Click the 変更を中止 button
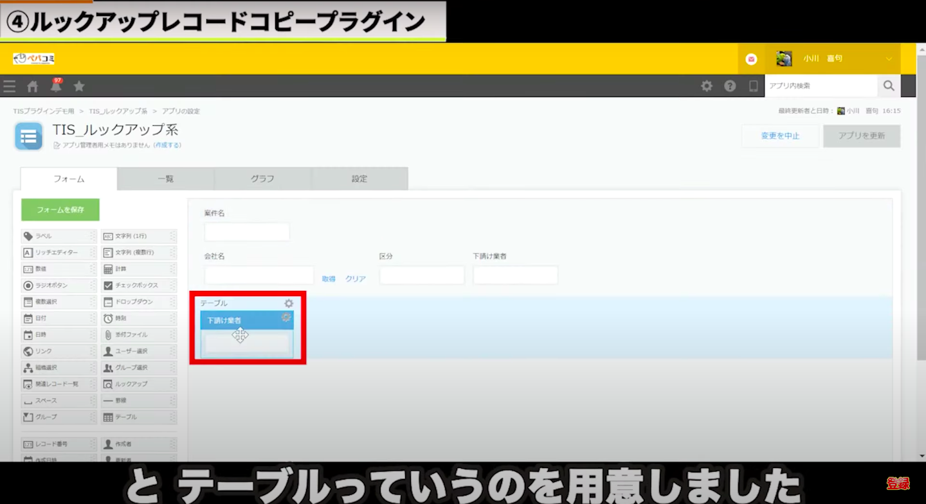The width and height of the screenshot is (926, 504). click(x=780, y=136)
